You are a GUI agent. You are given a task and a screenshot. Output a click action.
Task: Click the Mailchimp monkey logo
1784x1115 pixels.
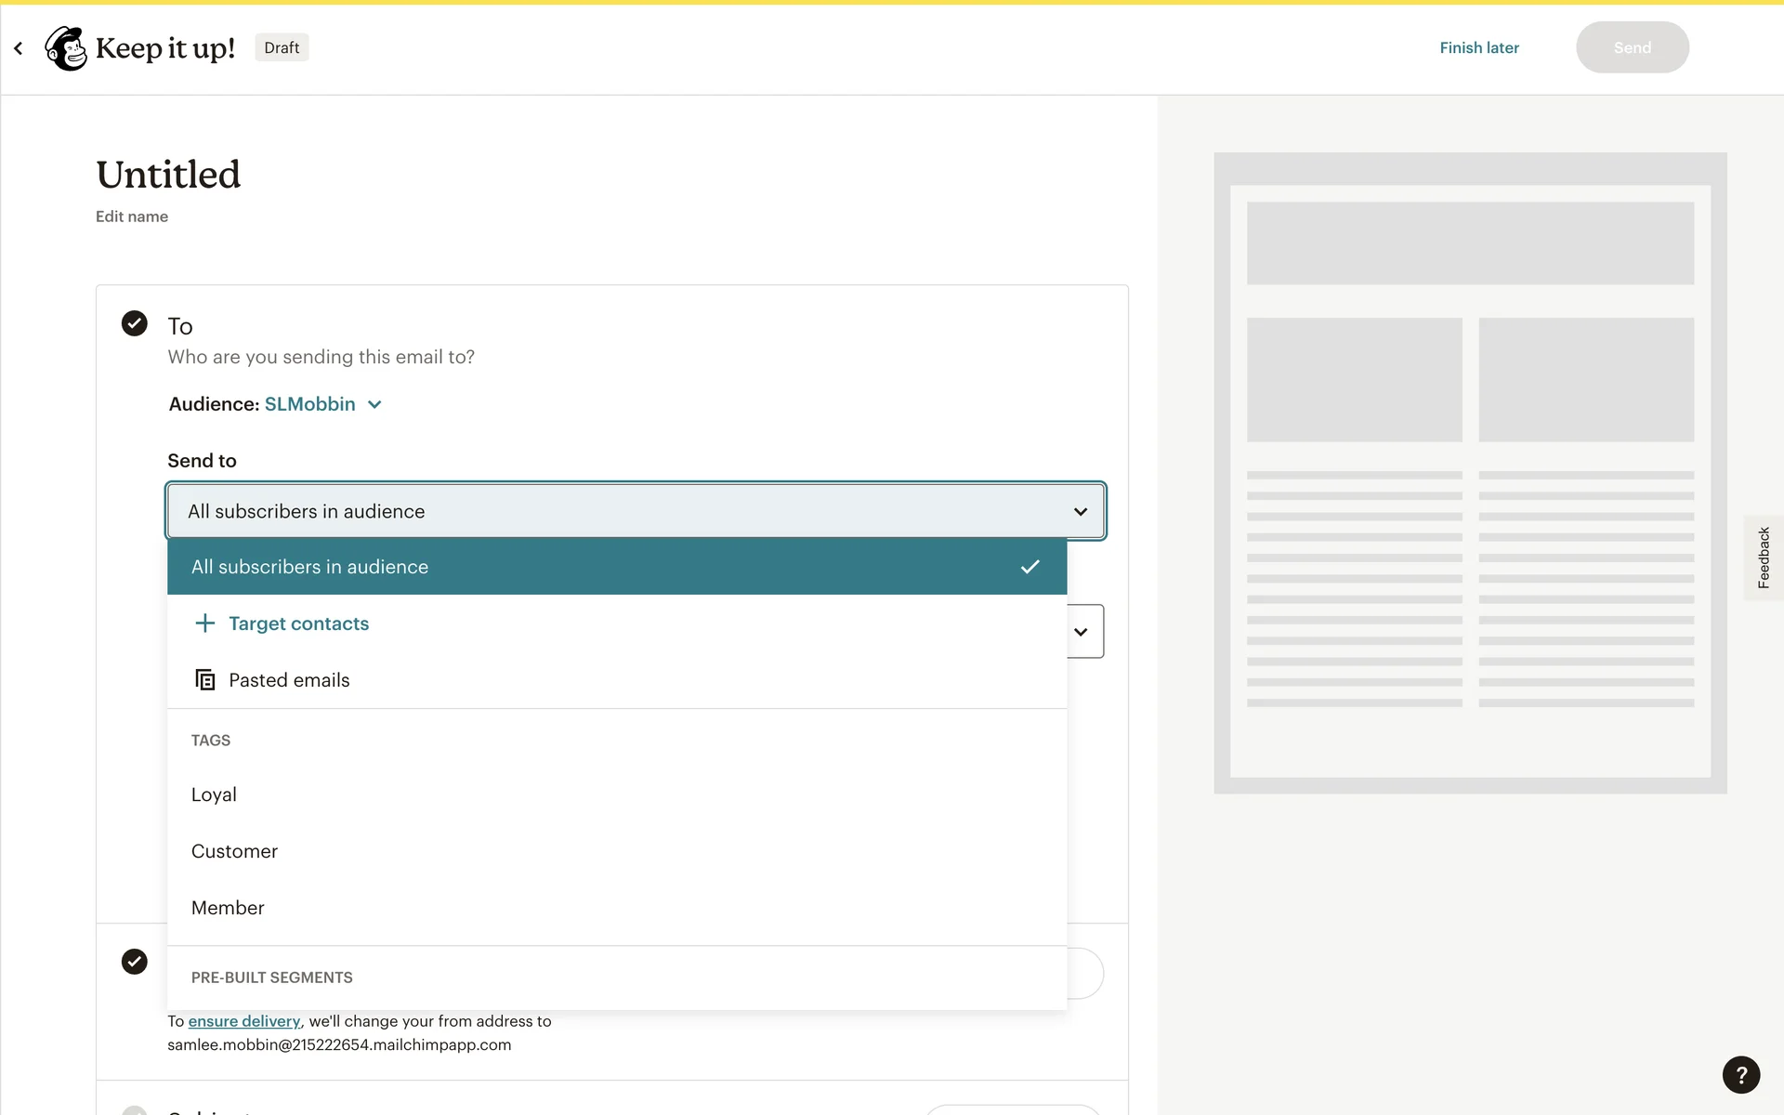coord(66,48)
